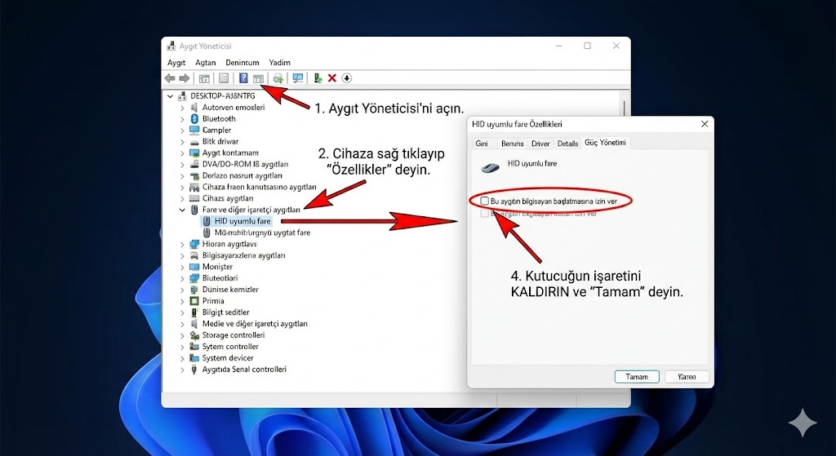Click the USB icon beside Aygıtıda Senal controlleri
The width and height of the screenshot is (836, 456).
pyautogui.click(x=194, y=370)
